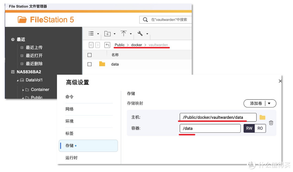Open the wrench tools icon

coord(140,34)
